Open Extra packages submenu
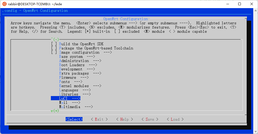 80,73
